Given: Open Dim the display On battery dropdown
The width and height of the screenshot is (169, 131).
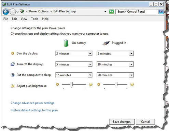Looking at the screenshot, I should 74,53.
